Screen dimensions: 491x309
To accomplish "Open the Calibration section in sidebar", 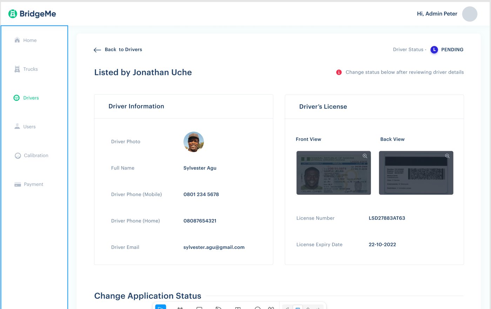I will pos(32,155).
